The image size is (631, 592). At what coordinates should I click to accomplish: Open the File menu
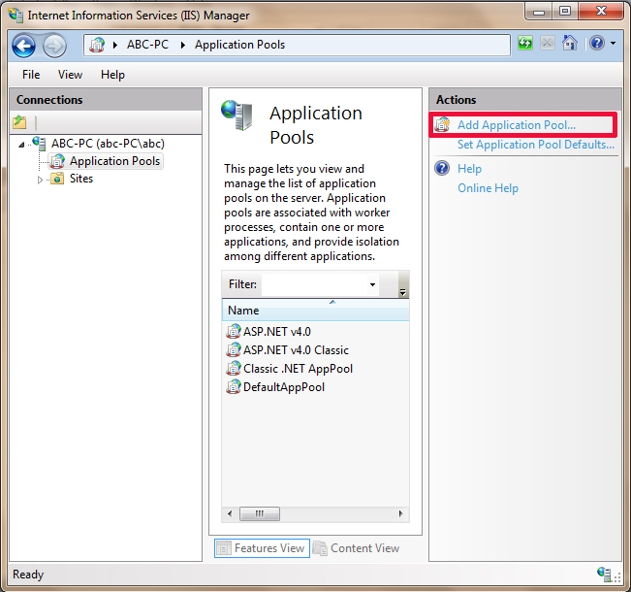(31, 75)
